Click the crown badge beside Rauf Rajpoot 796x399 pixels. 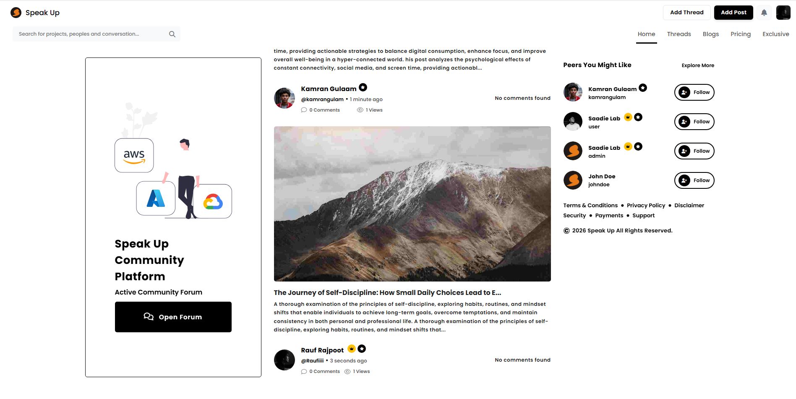point(352,349)
